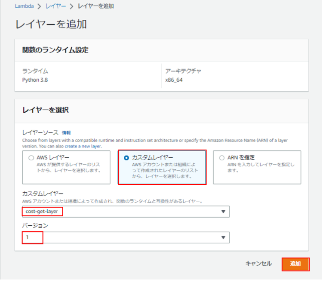Viewport: 323px width, 282px height.
Task: Click the AWS レイヤー option card description
Action: 69,168
